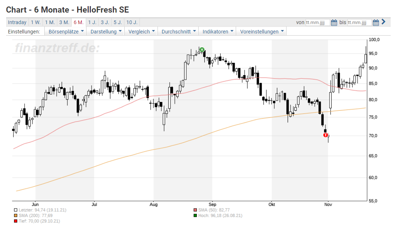Viewport: 395px width, 230px height.
Task: Click the green Hoch legend swatch
Action: [195, 215]
